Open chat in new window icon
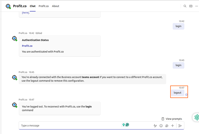 (x=191, y=6)
